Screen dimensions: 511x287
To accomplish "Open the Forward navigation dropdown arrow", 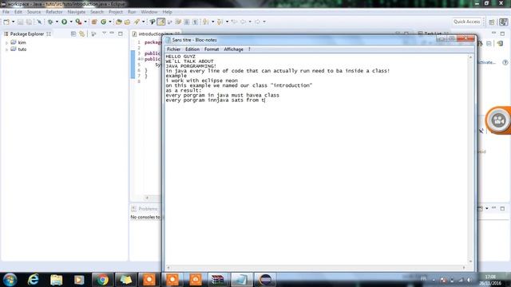I will coord(264,22).
